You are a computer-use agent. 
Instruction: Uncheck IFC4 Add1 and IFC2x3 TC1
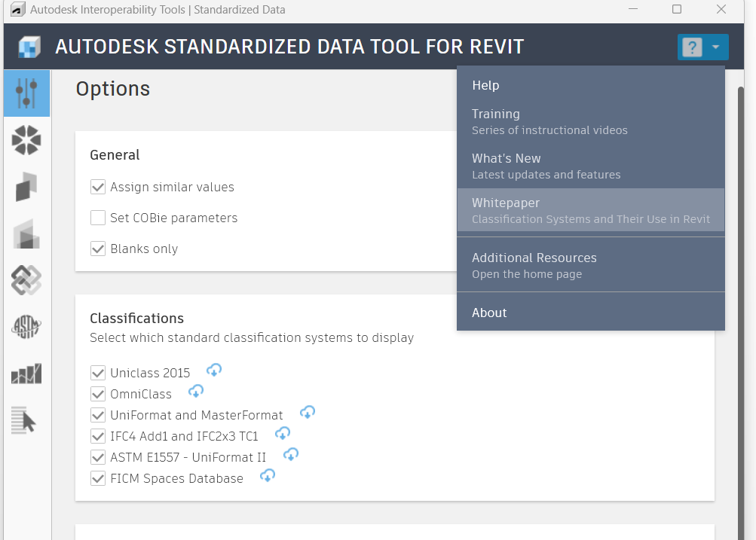click(x=98, y=435)
